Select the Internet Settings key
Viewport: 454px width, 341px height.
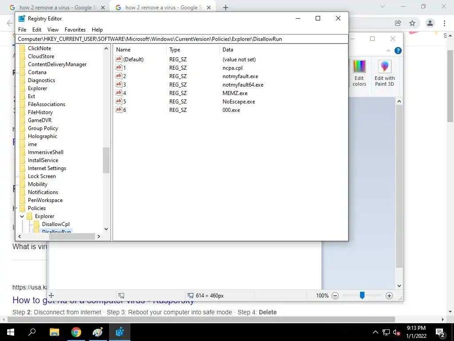coord(47,168)
